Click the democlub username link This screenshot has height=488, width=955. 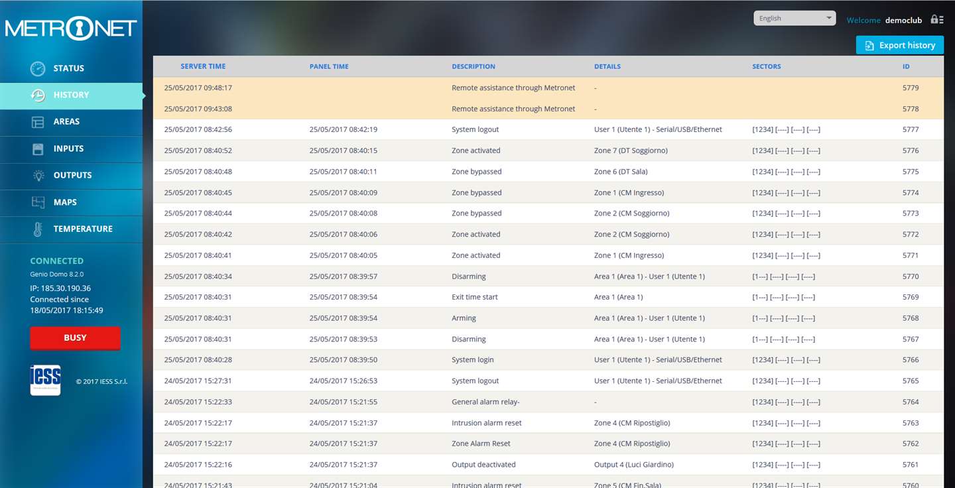coord(903,21)
